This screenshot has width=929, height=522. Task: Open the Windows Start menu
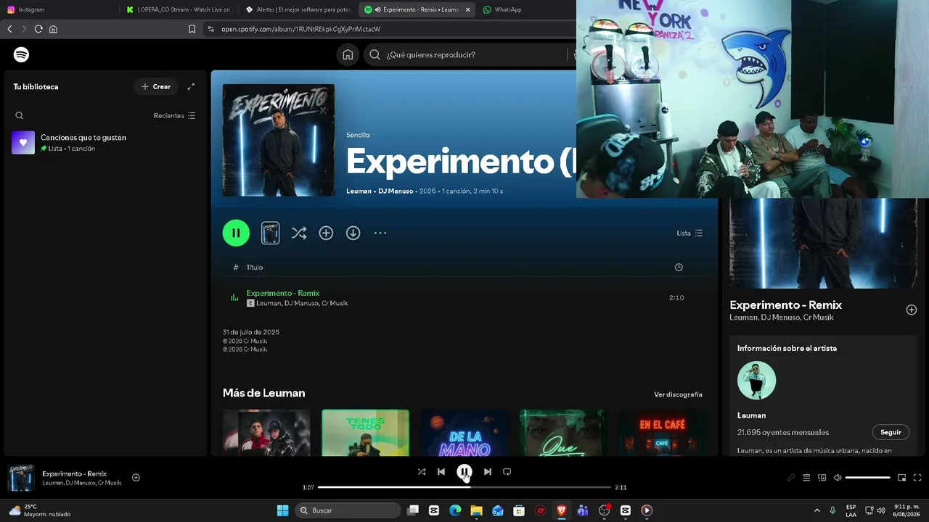(x=282, y=510)
